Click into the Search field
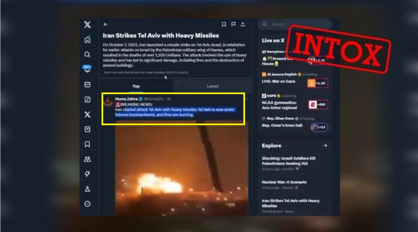The image size is (418, 232). tap(295, 25)
